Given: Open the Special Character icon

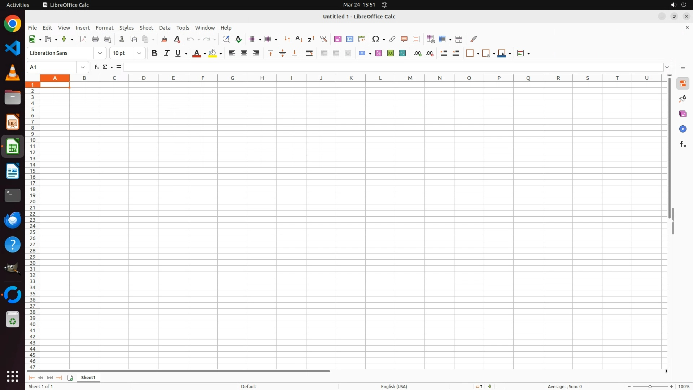Looking at the screenshot, I should click(x=376, y=39).
